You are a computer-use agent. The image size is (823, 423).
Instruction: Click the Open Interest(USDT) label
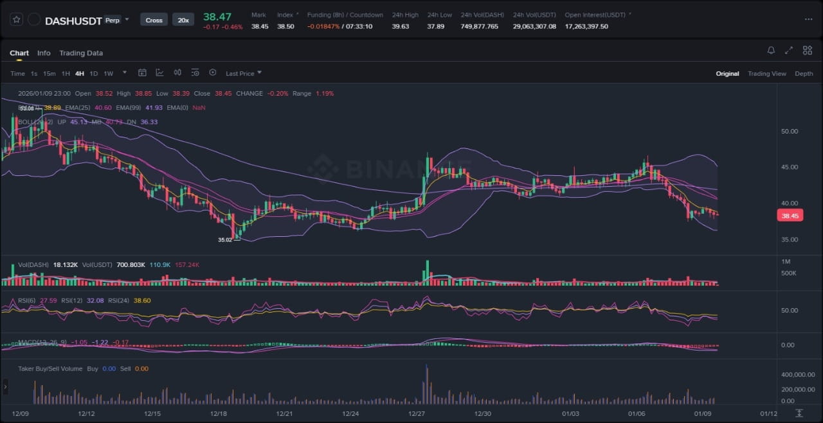coord(595,15)
